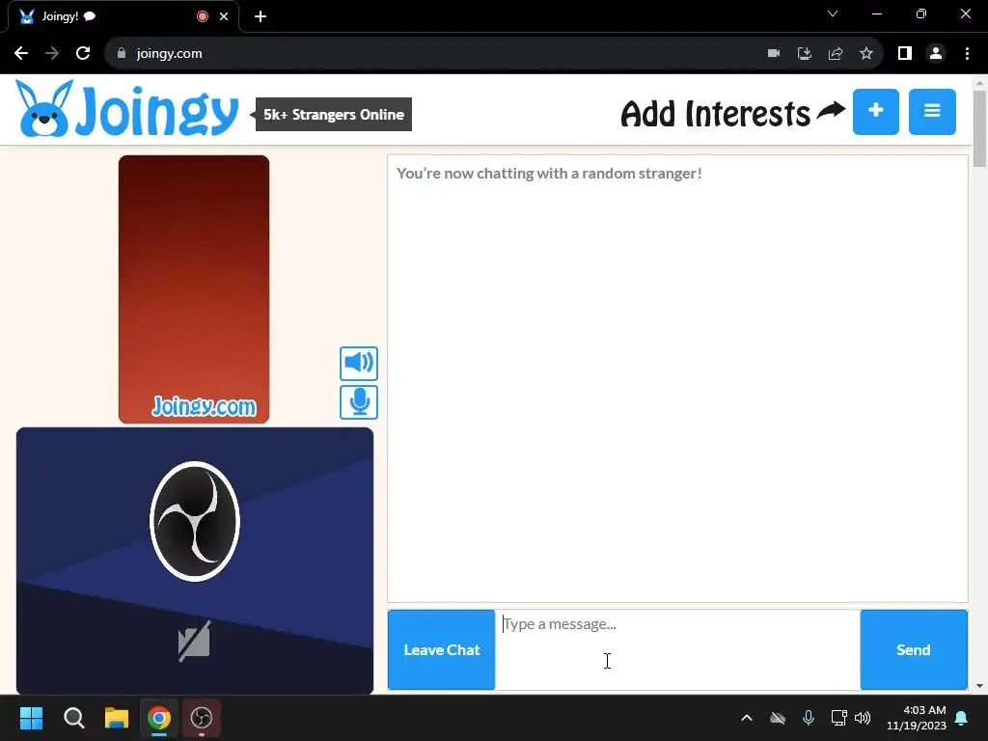Screen dimensions: 988x741
Task: Open the tab search chevron
Action: tap(833, 14)
